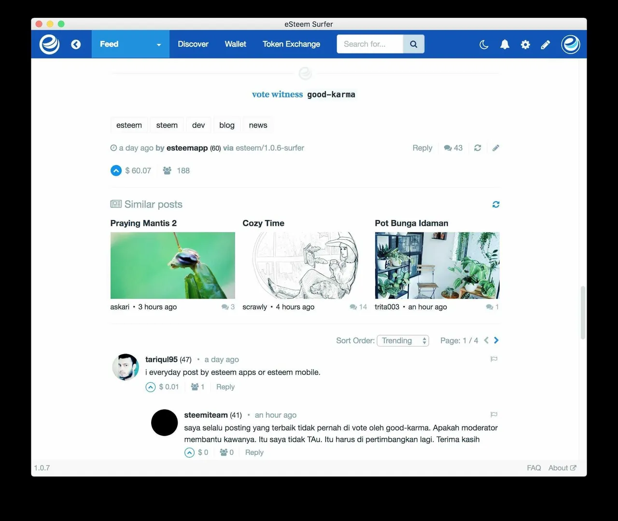Click the 3 comments count on Praying Mantis 2
This screenshot has height=521, width=618.
(x=228, y=307)
